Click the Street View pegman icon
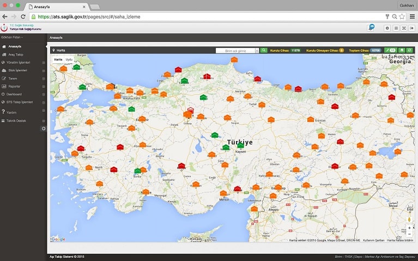This screenshot has width=418, height=261. coord(409,220)
